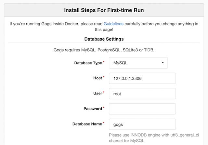Click the User field containing root
The width and height of the screenshot is (208, 145).
[142, 94]
